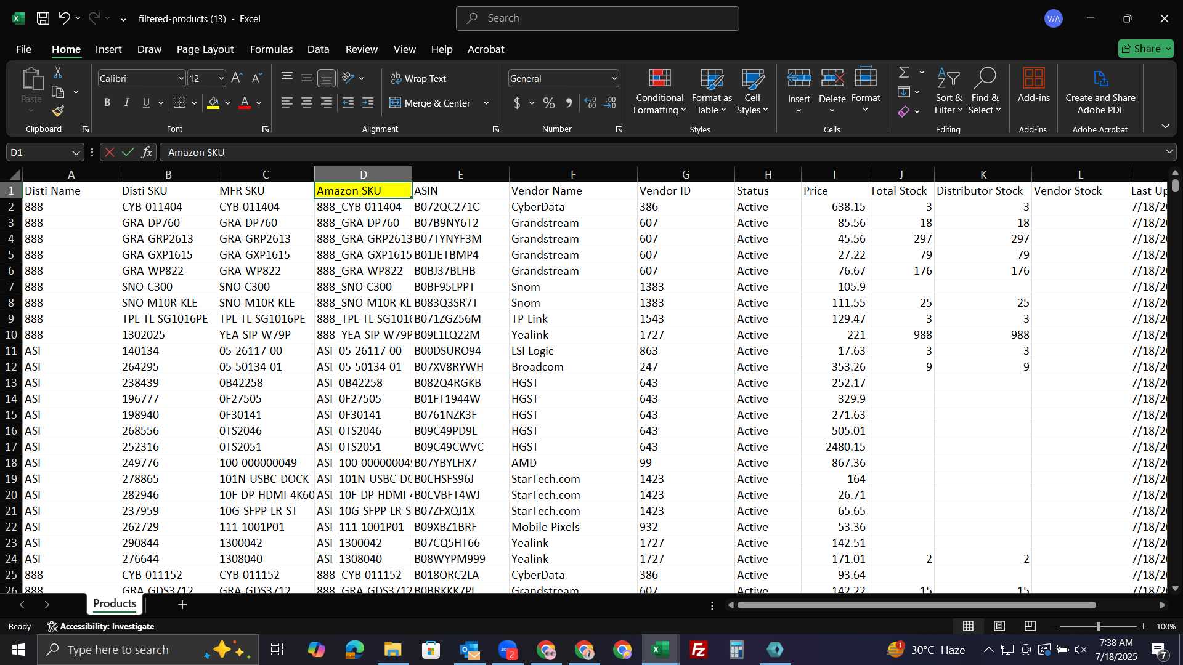1183x665 pixels.
Task: Toggle Center horizontal alignment
Action: click(307, 103)
